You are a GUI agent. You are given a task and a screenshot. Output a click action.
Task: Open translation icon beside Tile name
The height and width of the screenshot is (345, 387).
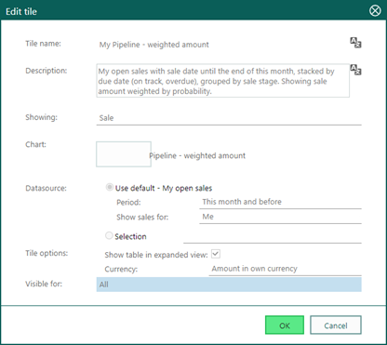point(355,43)
